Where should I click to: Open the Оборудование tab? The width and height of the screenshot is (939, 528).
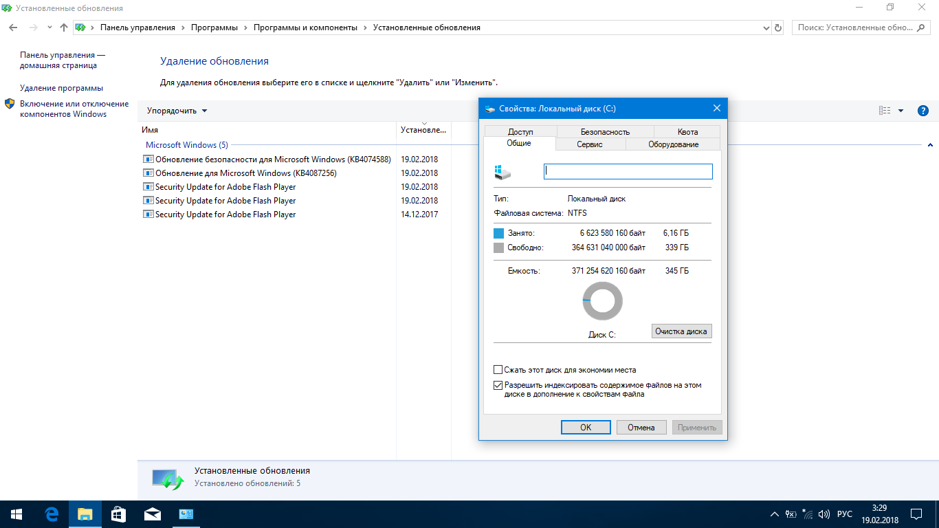[673, 144]
